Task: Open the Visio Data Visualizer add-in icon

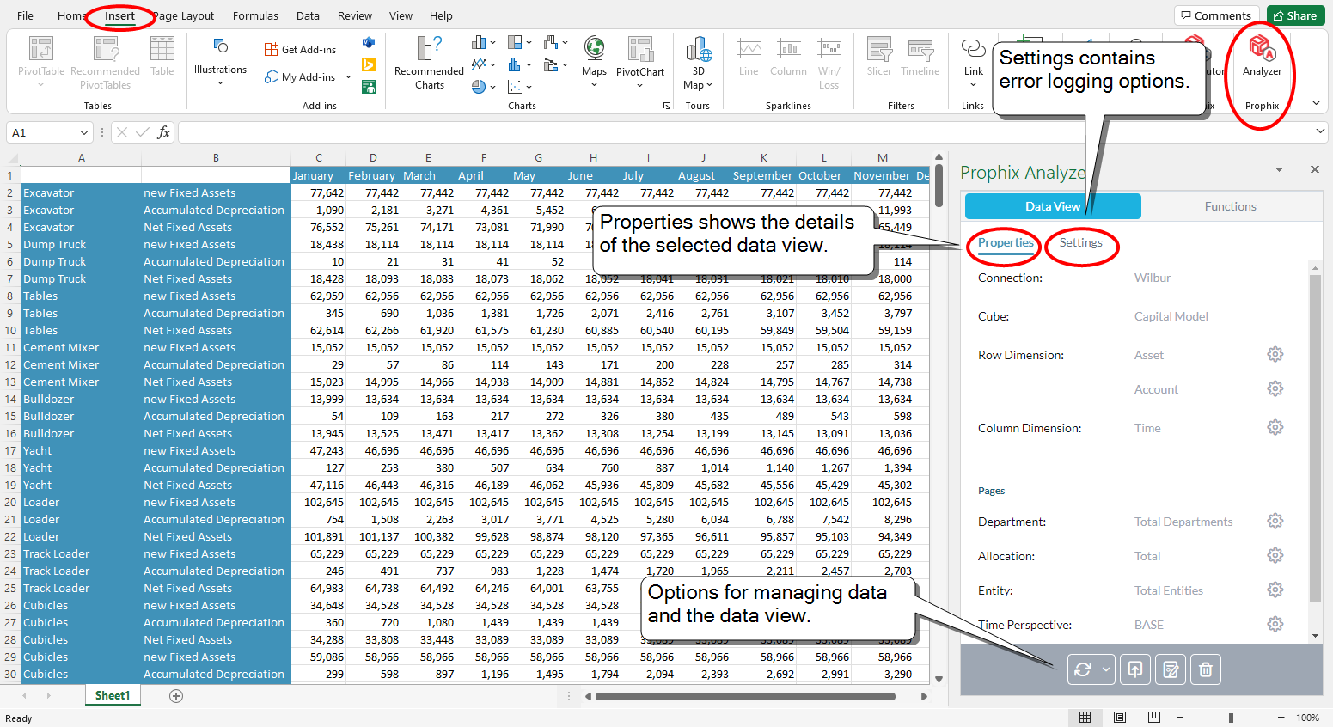Action: point(369,42)
